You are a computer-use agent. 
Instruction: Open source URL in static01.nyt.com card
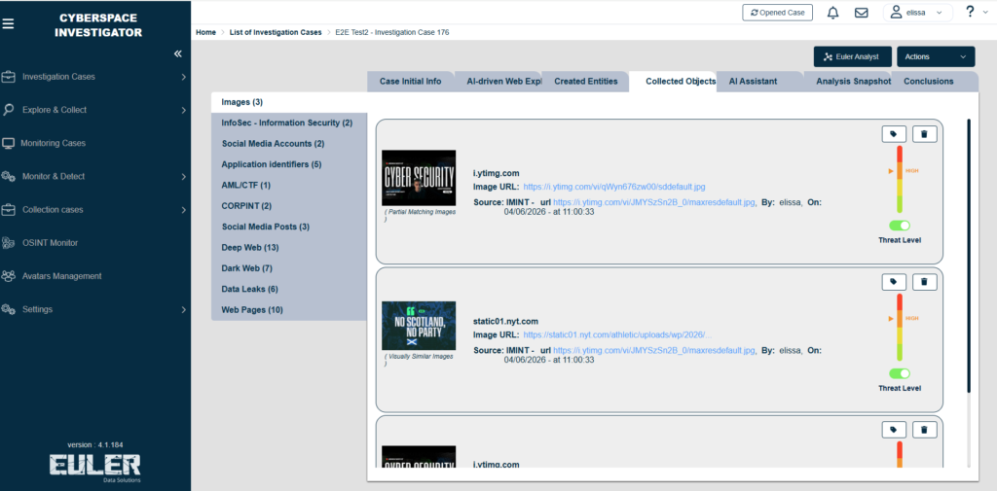[x=654, y=350]
